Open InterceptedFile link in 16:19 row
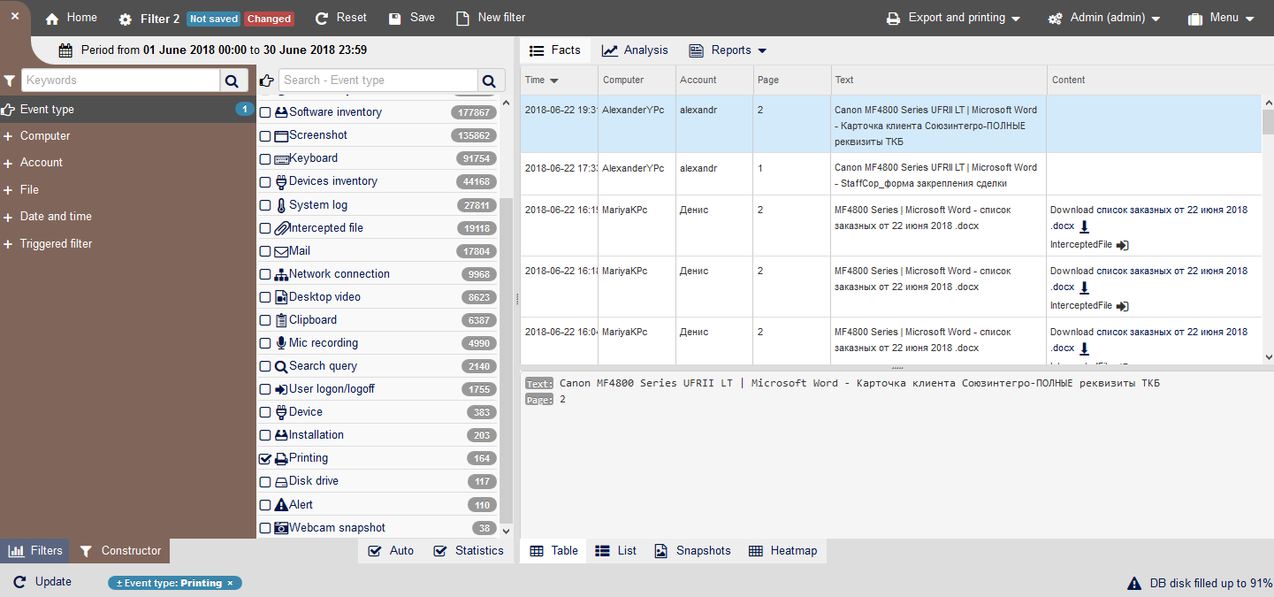The image size is (1274, 597). pos(1089,244)
